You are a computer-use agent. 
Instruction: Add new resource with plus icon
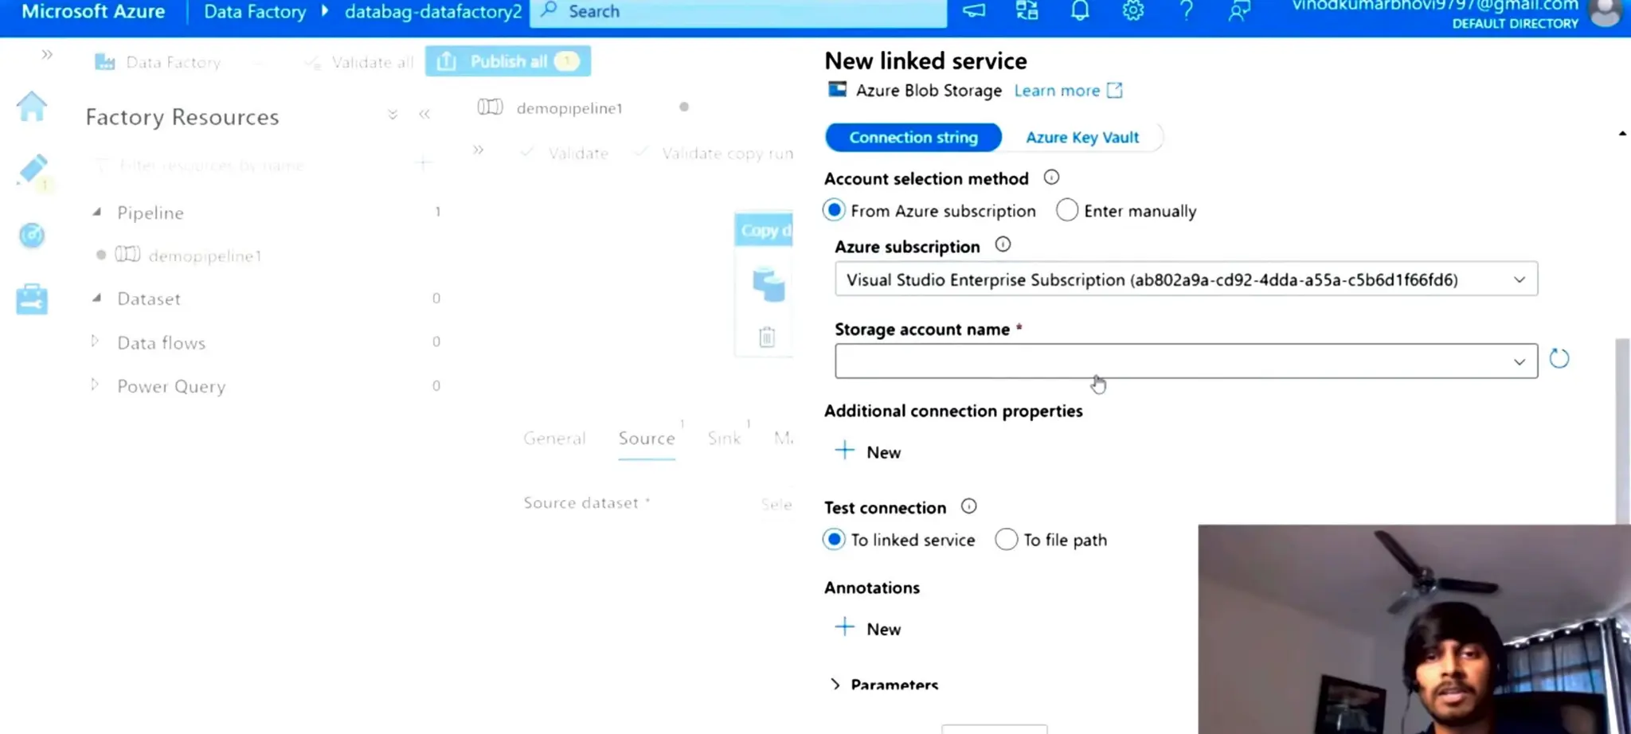[424, 165]
